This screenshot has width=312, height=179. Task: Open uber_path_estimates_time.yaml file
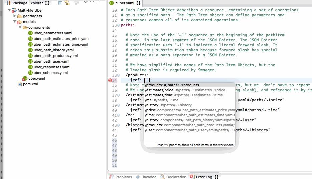click(61, 44)
